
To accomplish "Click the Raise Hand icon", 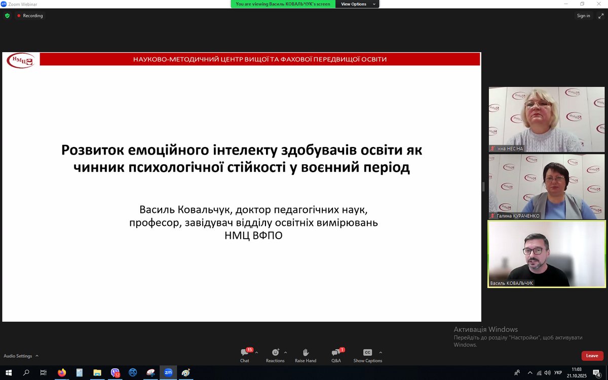I will point(306,354).
